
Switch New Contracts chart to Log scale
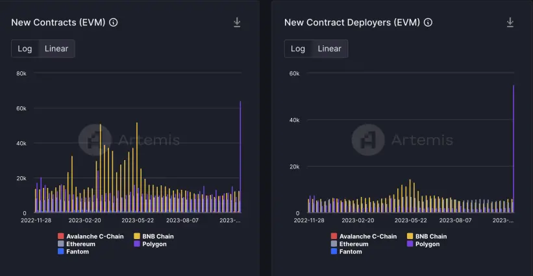(x=25, y=49)
